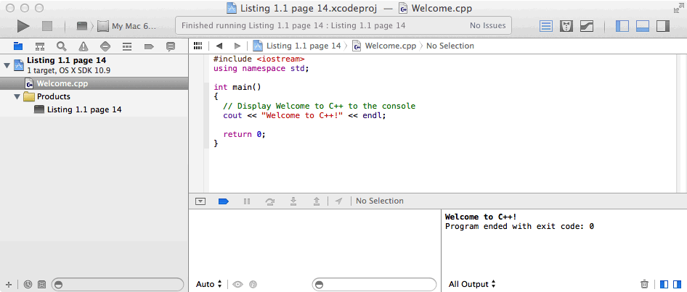Select Welcome.cpp in the navigator

point(94,83)
